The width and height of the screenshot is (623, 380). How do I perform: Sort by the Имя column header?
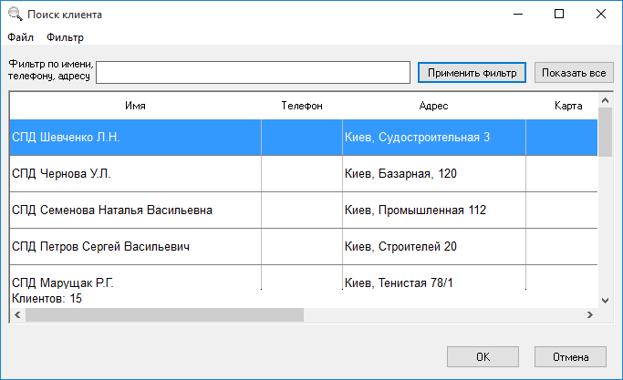tap(136, 106)
